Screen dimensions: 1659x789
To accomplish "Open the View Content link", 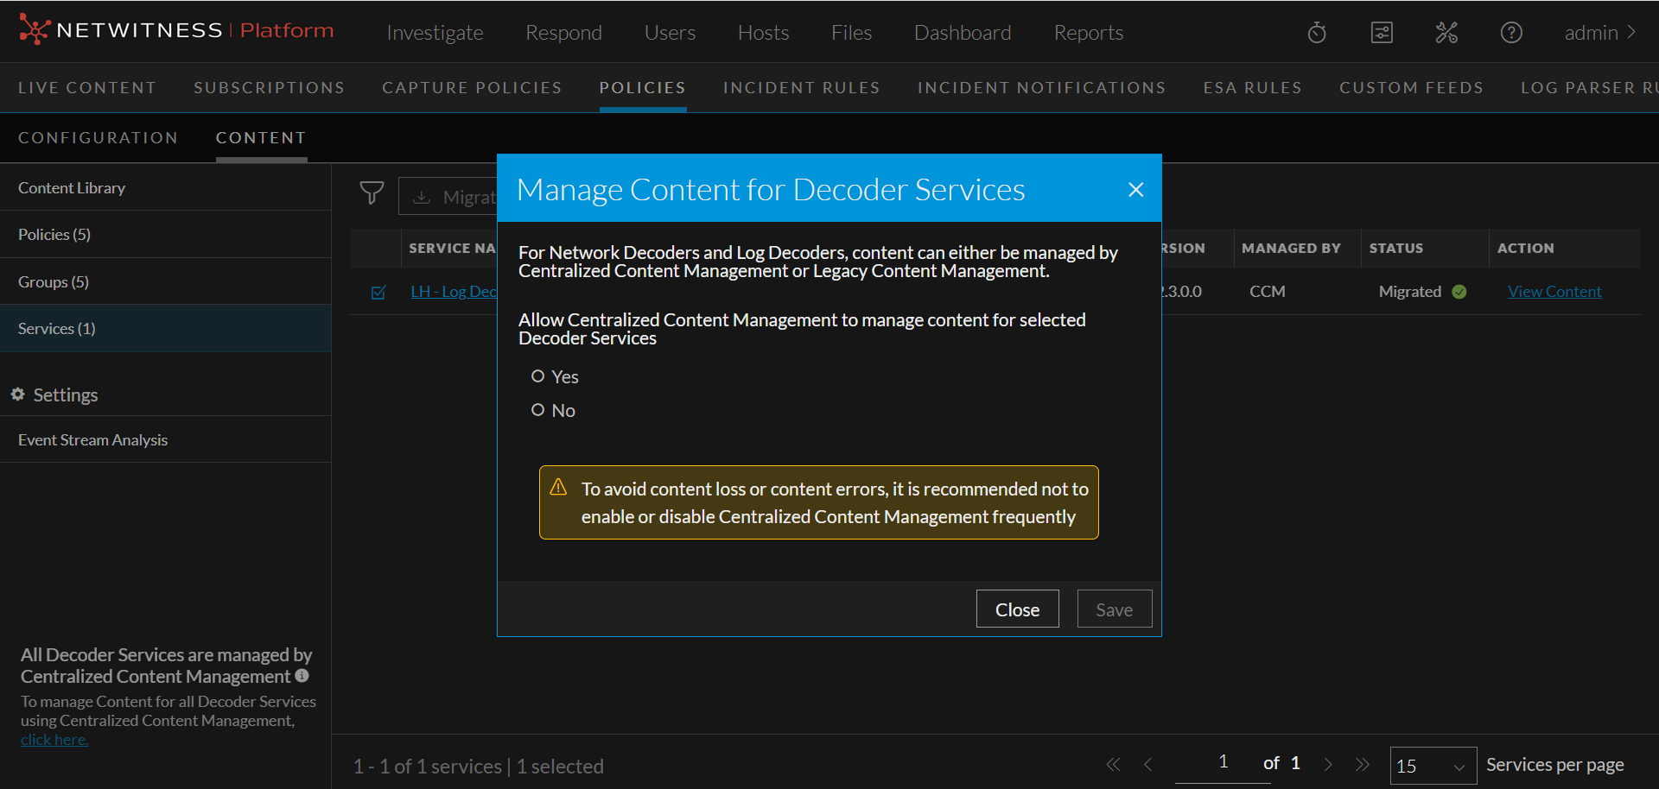I will [1554, 292].
